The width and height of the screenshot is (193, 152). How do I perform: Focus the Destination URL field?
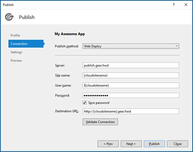pos(131,111)
